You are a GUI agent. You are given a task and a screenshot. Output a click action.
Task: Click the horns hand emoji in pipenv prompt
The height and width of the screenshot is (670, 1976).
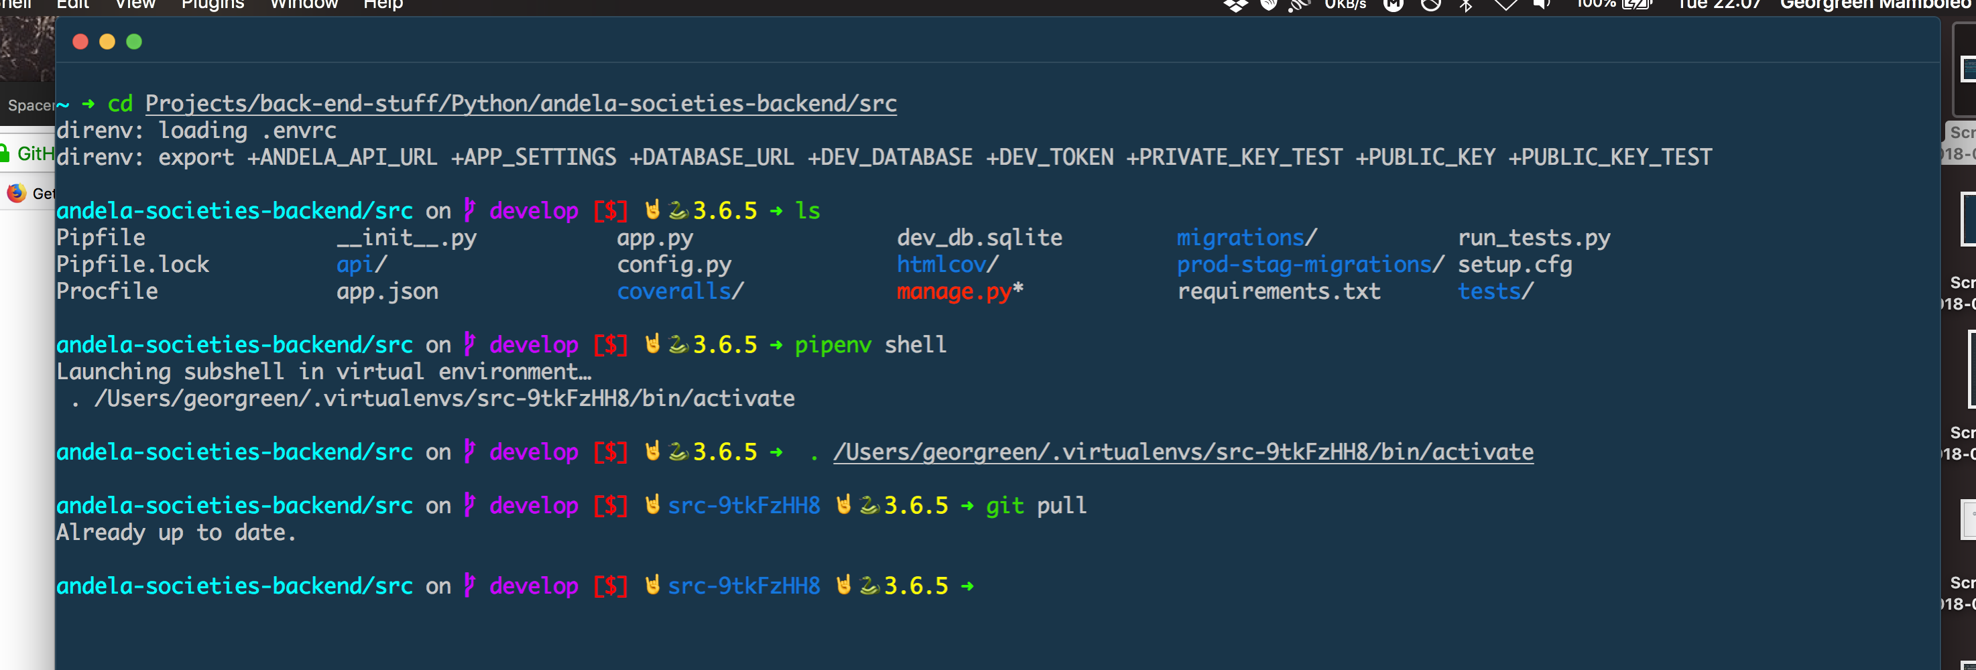(x=653, y=344)
